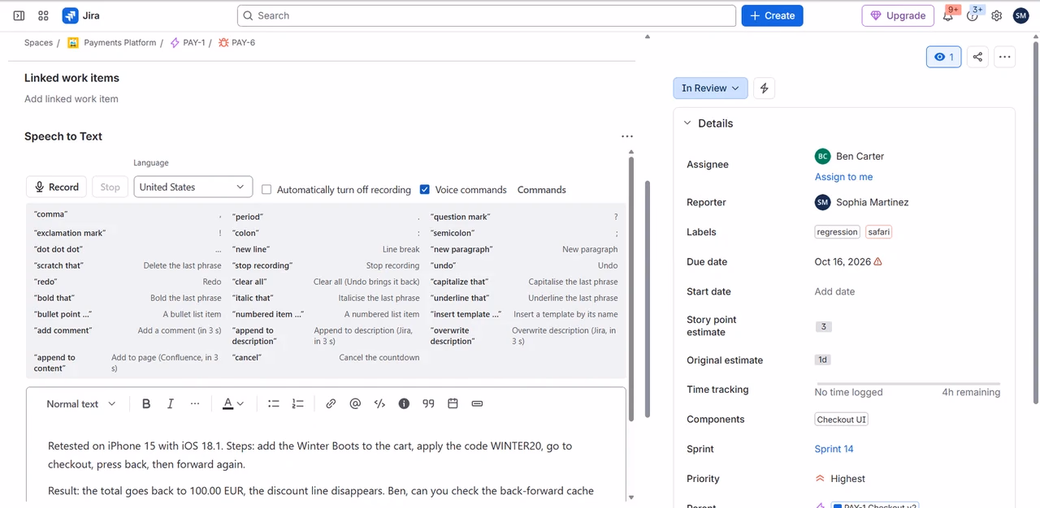The height and width of the screenshot is (508, 1040).
Task: Open the In Review status dropdown
Action: [710, 88]
